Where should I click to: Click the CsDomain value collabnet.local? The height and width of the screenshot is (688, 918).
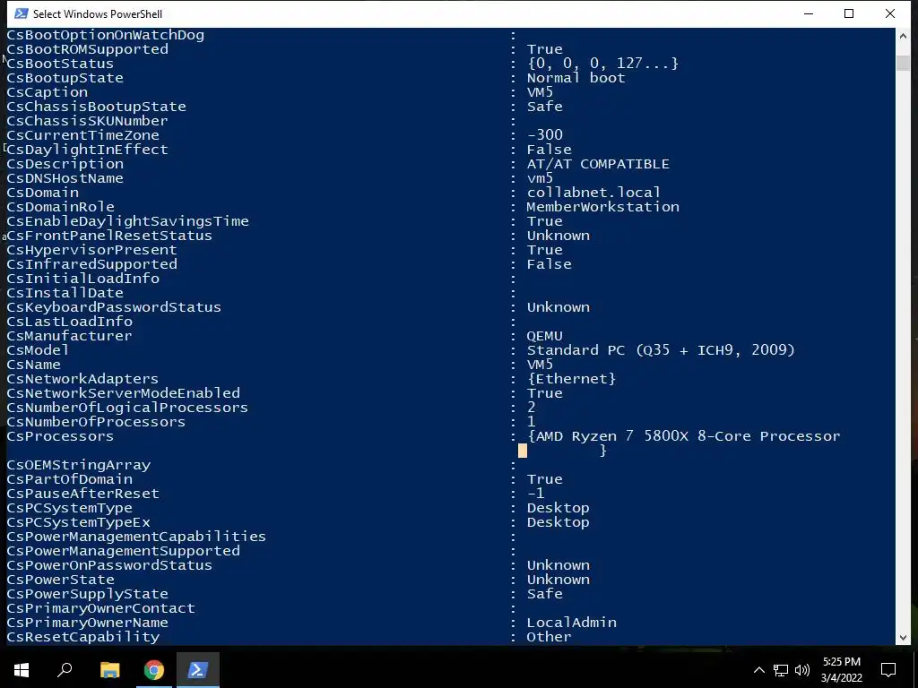593,193
